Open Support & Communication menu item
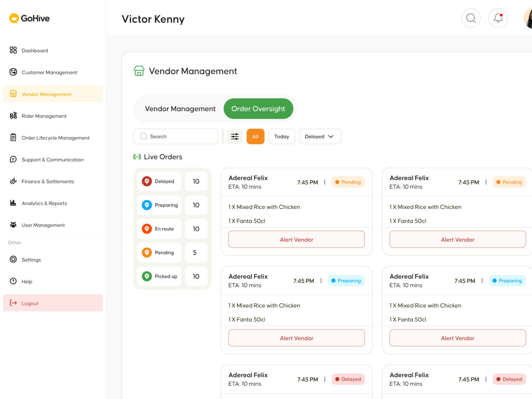Screen dimensions: 532x399 (53, 159)
